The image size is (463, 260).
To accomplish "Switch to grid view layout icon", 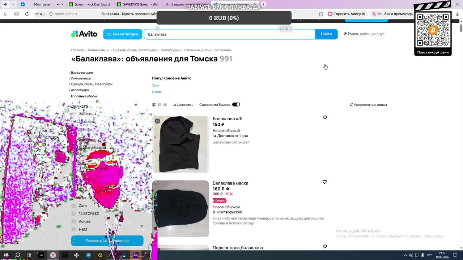I will [x=160, y=105].
